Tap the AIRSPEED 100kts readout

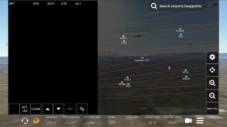[51, 120]
